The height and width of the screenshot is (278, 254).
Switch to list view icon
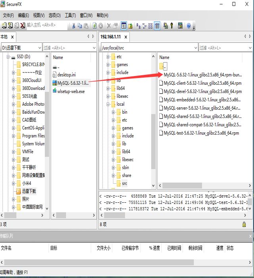tap(151, 26)
